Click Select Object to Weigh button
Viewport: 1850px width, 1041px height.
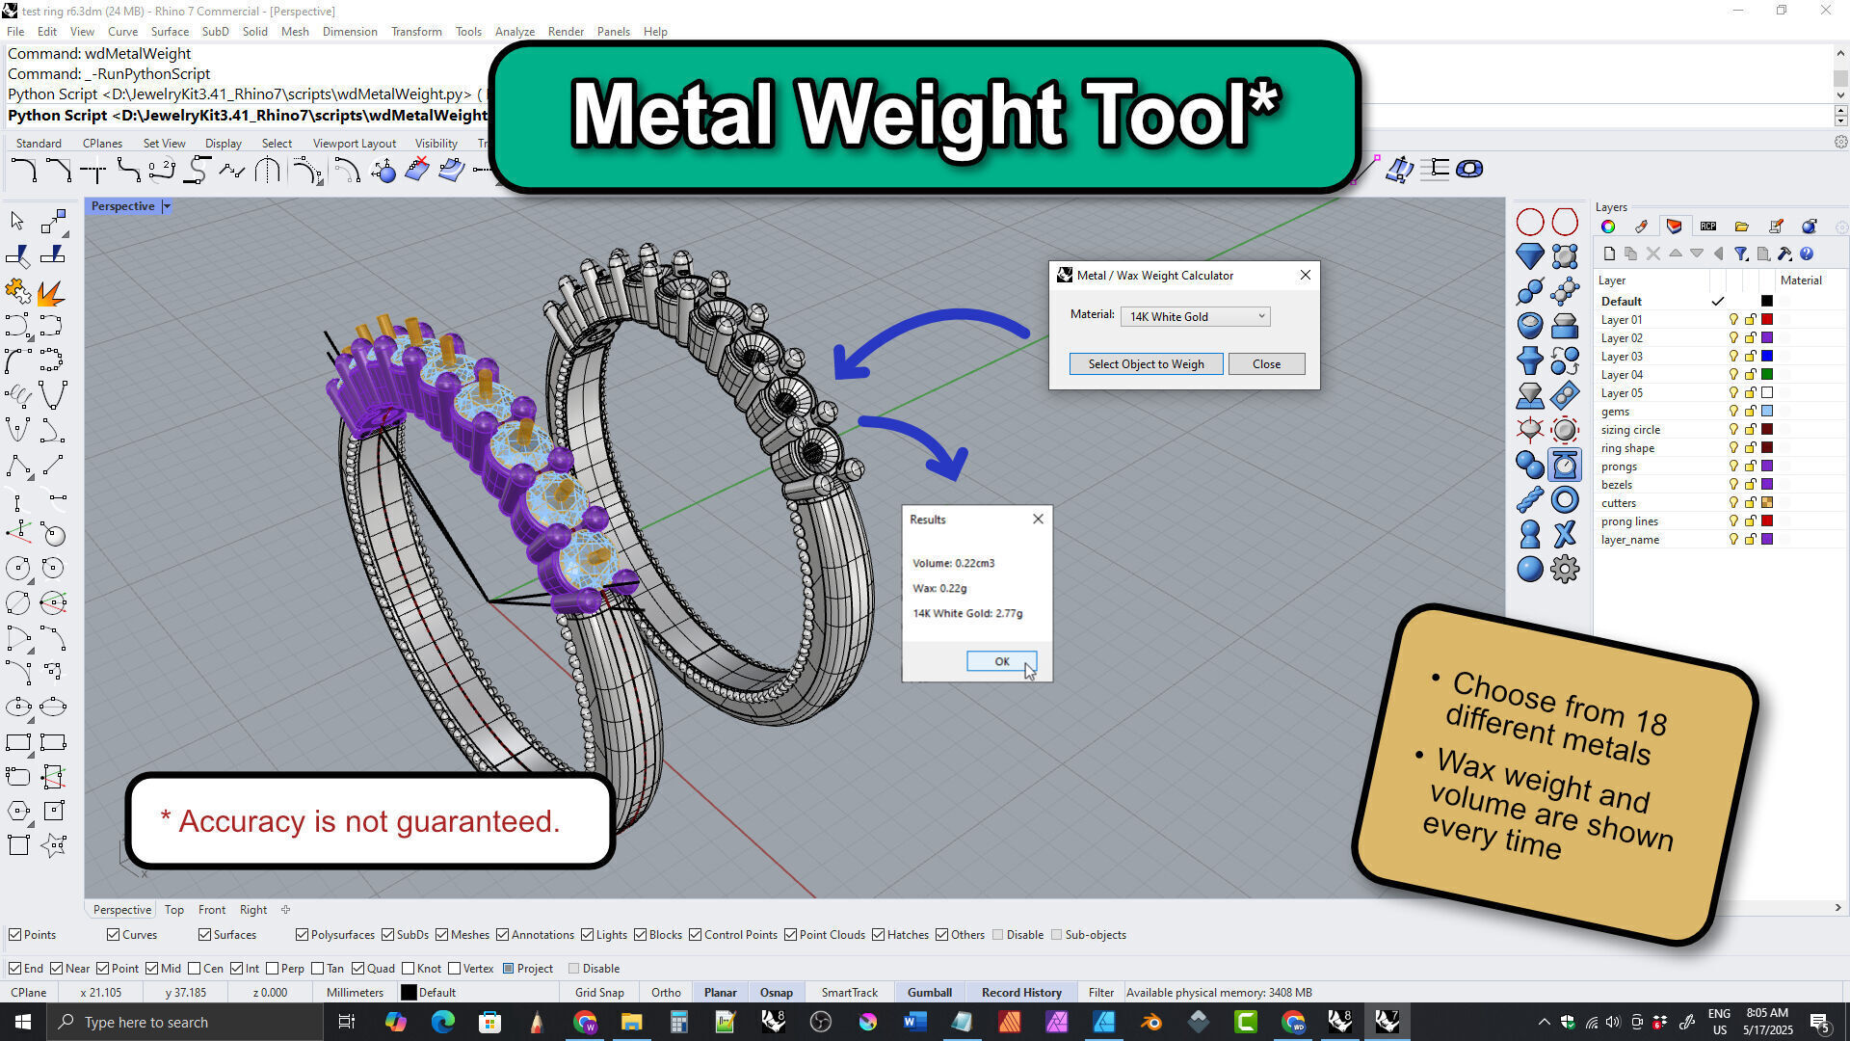[1146, 363]
